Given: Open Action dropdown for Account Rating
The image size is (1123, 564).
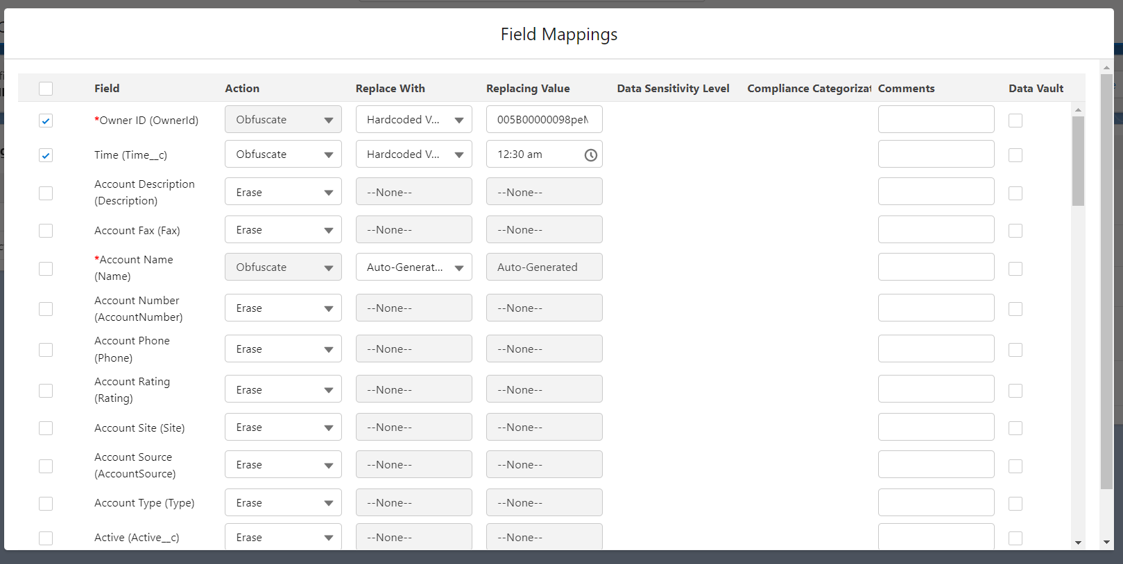Looking at the screenshot, I should tap(283, 390).
